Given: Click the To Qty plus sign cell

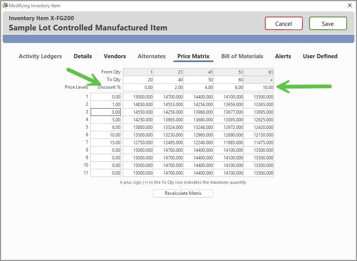Looking at the screenshot, I should 259,80.
